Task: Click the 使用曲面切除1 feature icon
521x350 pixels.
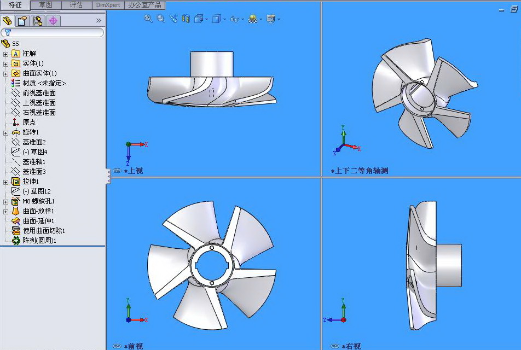Action: [x=16, y=230]
